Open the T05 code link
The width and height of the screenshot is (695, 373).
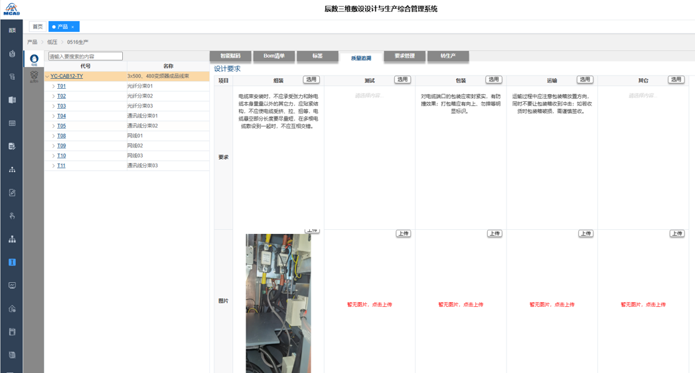61,126
